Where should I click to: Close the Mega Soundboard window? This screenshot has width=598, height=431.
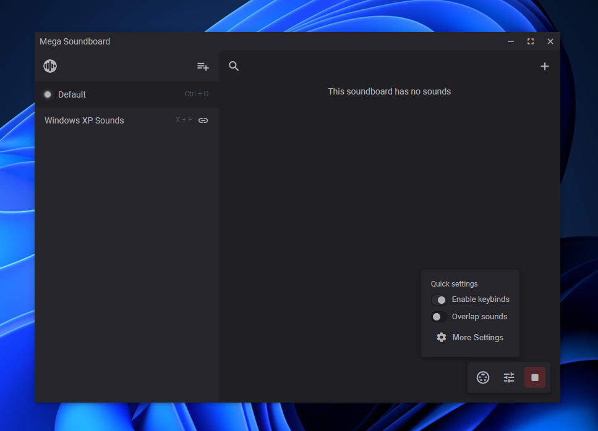(x=550, y=41)
